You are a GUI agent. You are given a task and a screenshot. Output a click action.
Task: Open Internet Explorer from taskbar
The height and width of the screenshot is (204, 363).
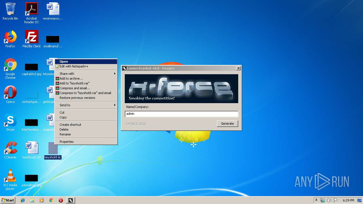pos(23,200)
